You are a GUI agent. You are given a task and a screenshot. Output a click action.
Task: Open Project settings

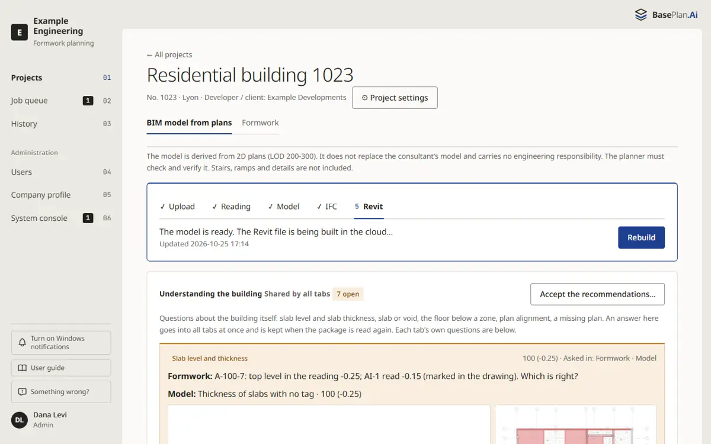tap(395, 98)
